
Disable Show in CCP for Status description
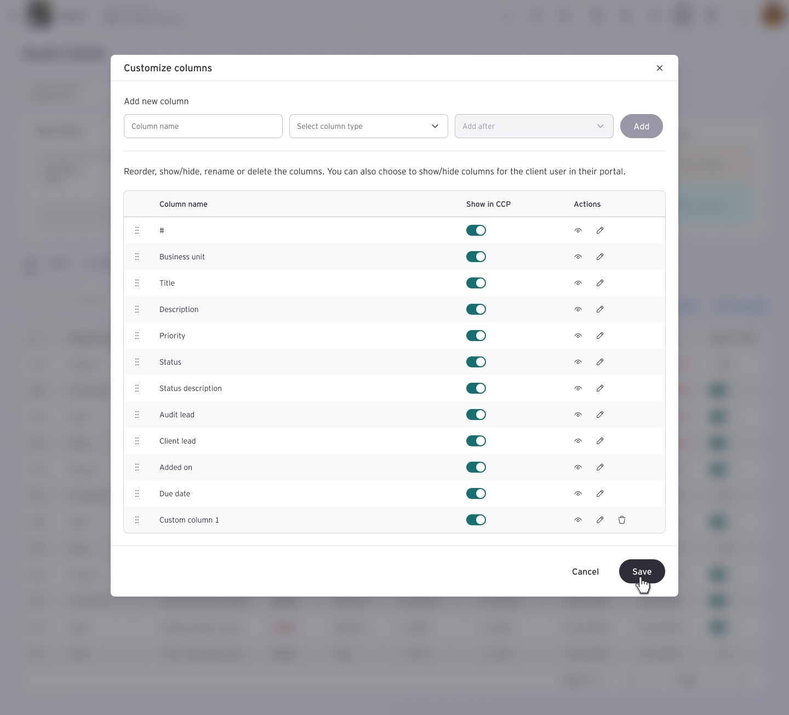(476, 388)
